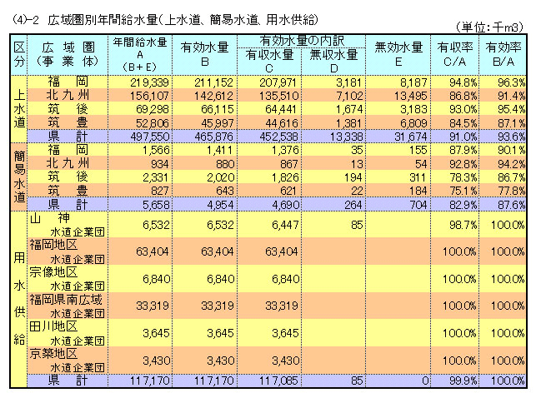Click value 264
This screenshot has width=536, height=393.
tap(353, 205)
